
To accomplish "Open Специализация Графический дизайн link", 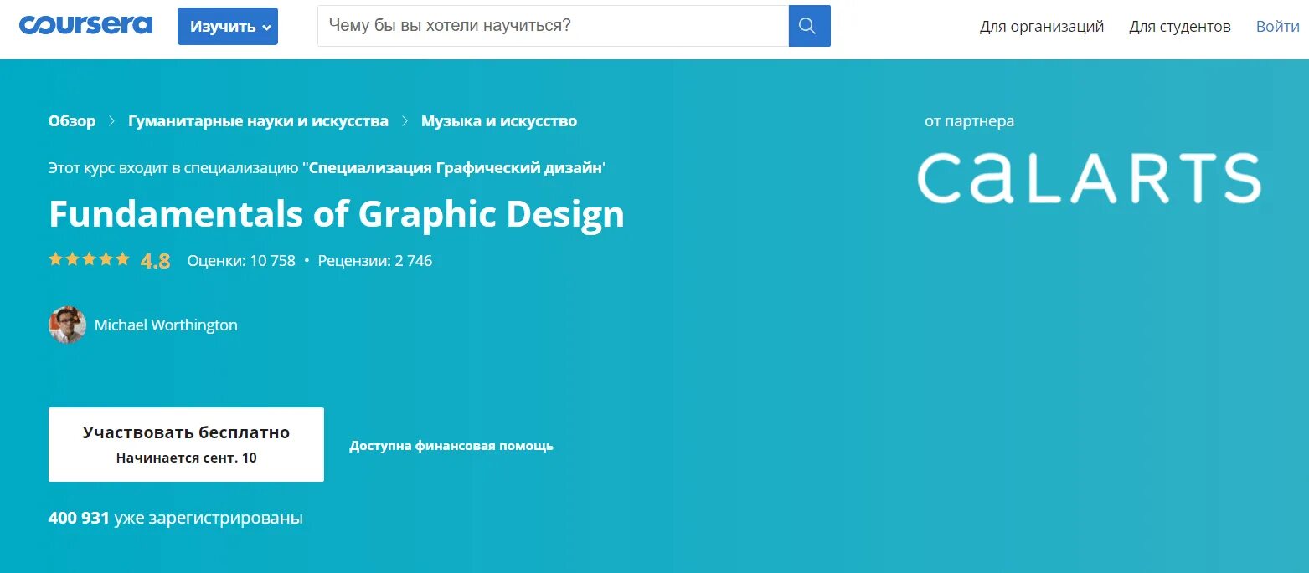I will [456, 167].
